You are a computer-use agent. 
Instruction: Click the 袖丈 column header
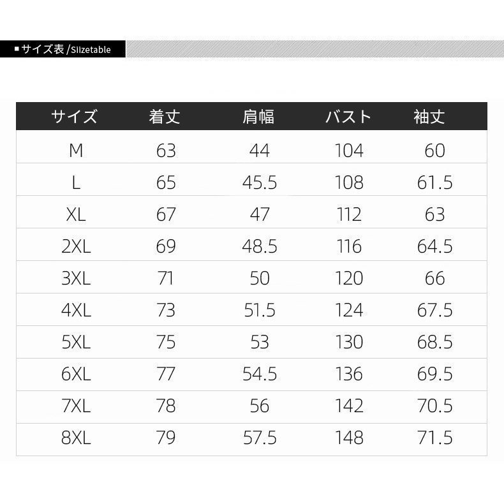(x=429, y=117)
